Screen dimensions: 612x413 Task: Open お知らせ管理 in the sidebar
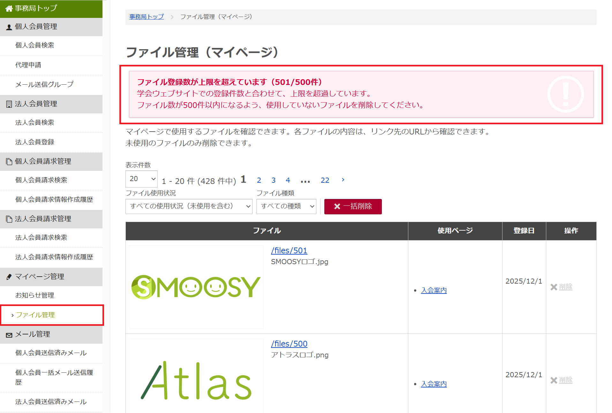(x=51, y=295)
